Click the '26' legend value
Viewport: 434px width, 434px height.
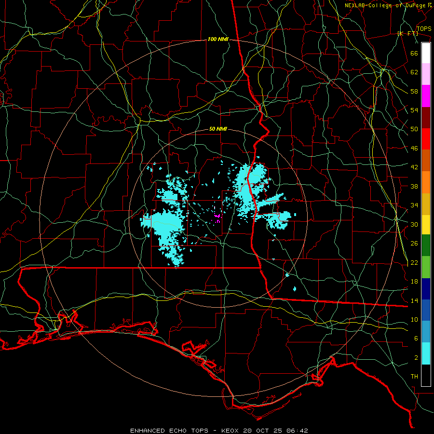pos(414,244)
